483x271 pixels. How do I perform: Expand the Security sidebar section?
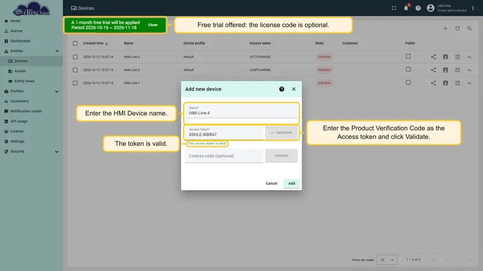[57, 152]
